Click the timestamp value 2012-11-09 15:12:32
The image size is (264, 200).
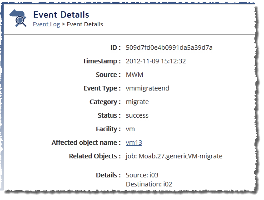click(x=156, y=61)
